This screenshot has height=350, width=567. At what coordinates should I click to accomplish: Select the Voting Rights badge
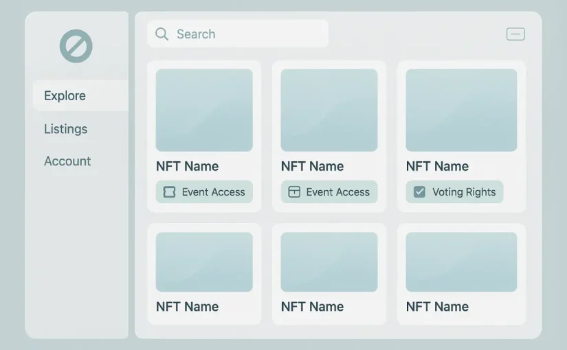tap(454, 192)
